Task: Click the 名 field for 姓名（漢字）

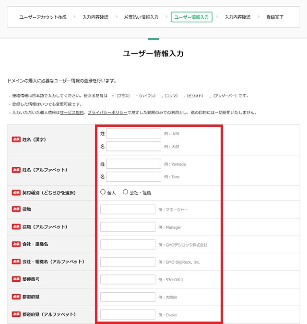Action: (134, 146)
